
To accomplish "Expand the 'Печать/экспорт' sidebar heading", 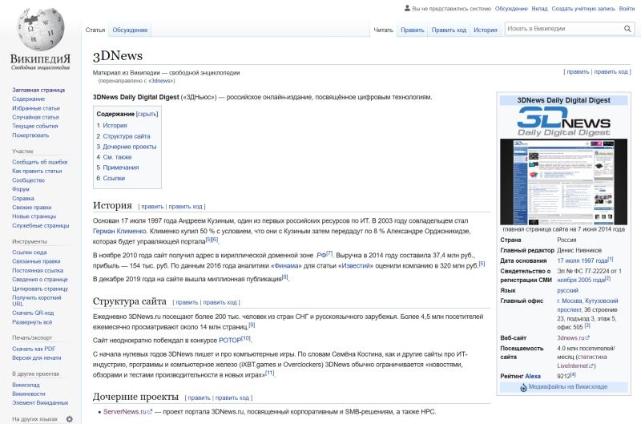I will tap(32, 337).
